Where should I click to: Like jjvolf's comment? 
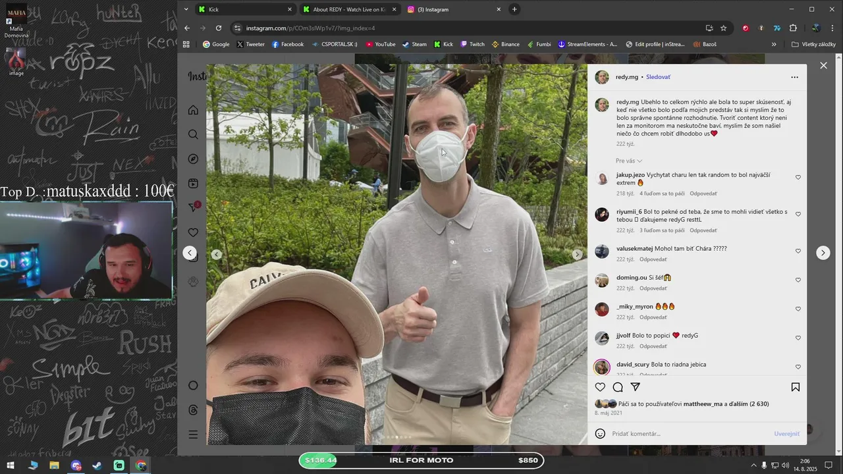point(798,338)
